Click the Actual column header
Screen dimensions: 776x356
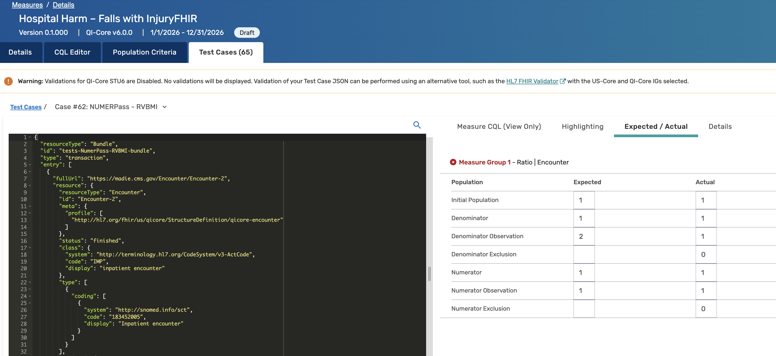point(705,182)
